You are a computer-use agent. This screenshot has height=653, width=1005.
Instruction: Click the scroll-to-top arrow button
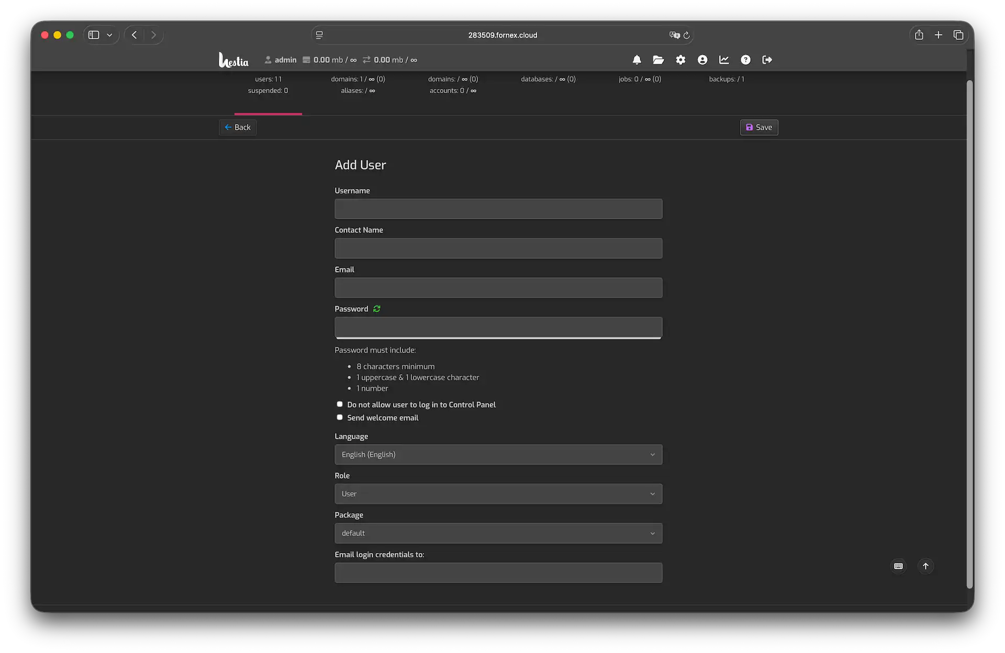[x=925, y=566]
